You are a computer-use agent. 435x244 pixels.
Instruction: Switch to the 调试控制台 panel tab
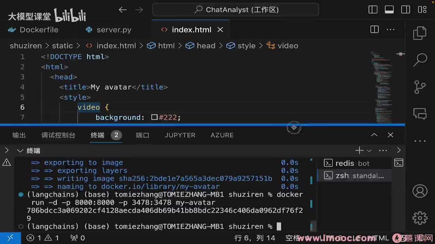tap(58, 135)
